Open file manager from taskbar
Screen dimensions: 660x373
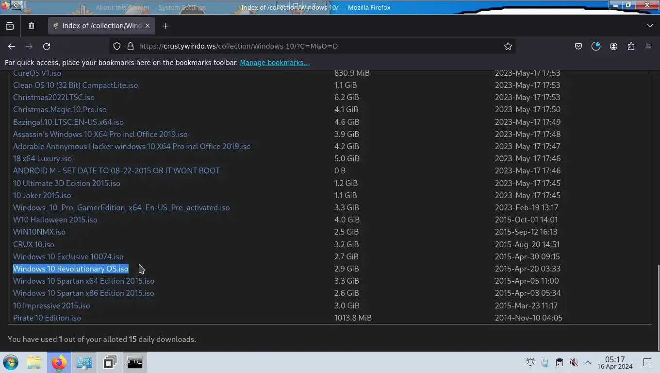click(x=34, y=362)
